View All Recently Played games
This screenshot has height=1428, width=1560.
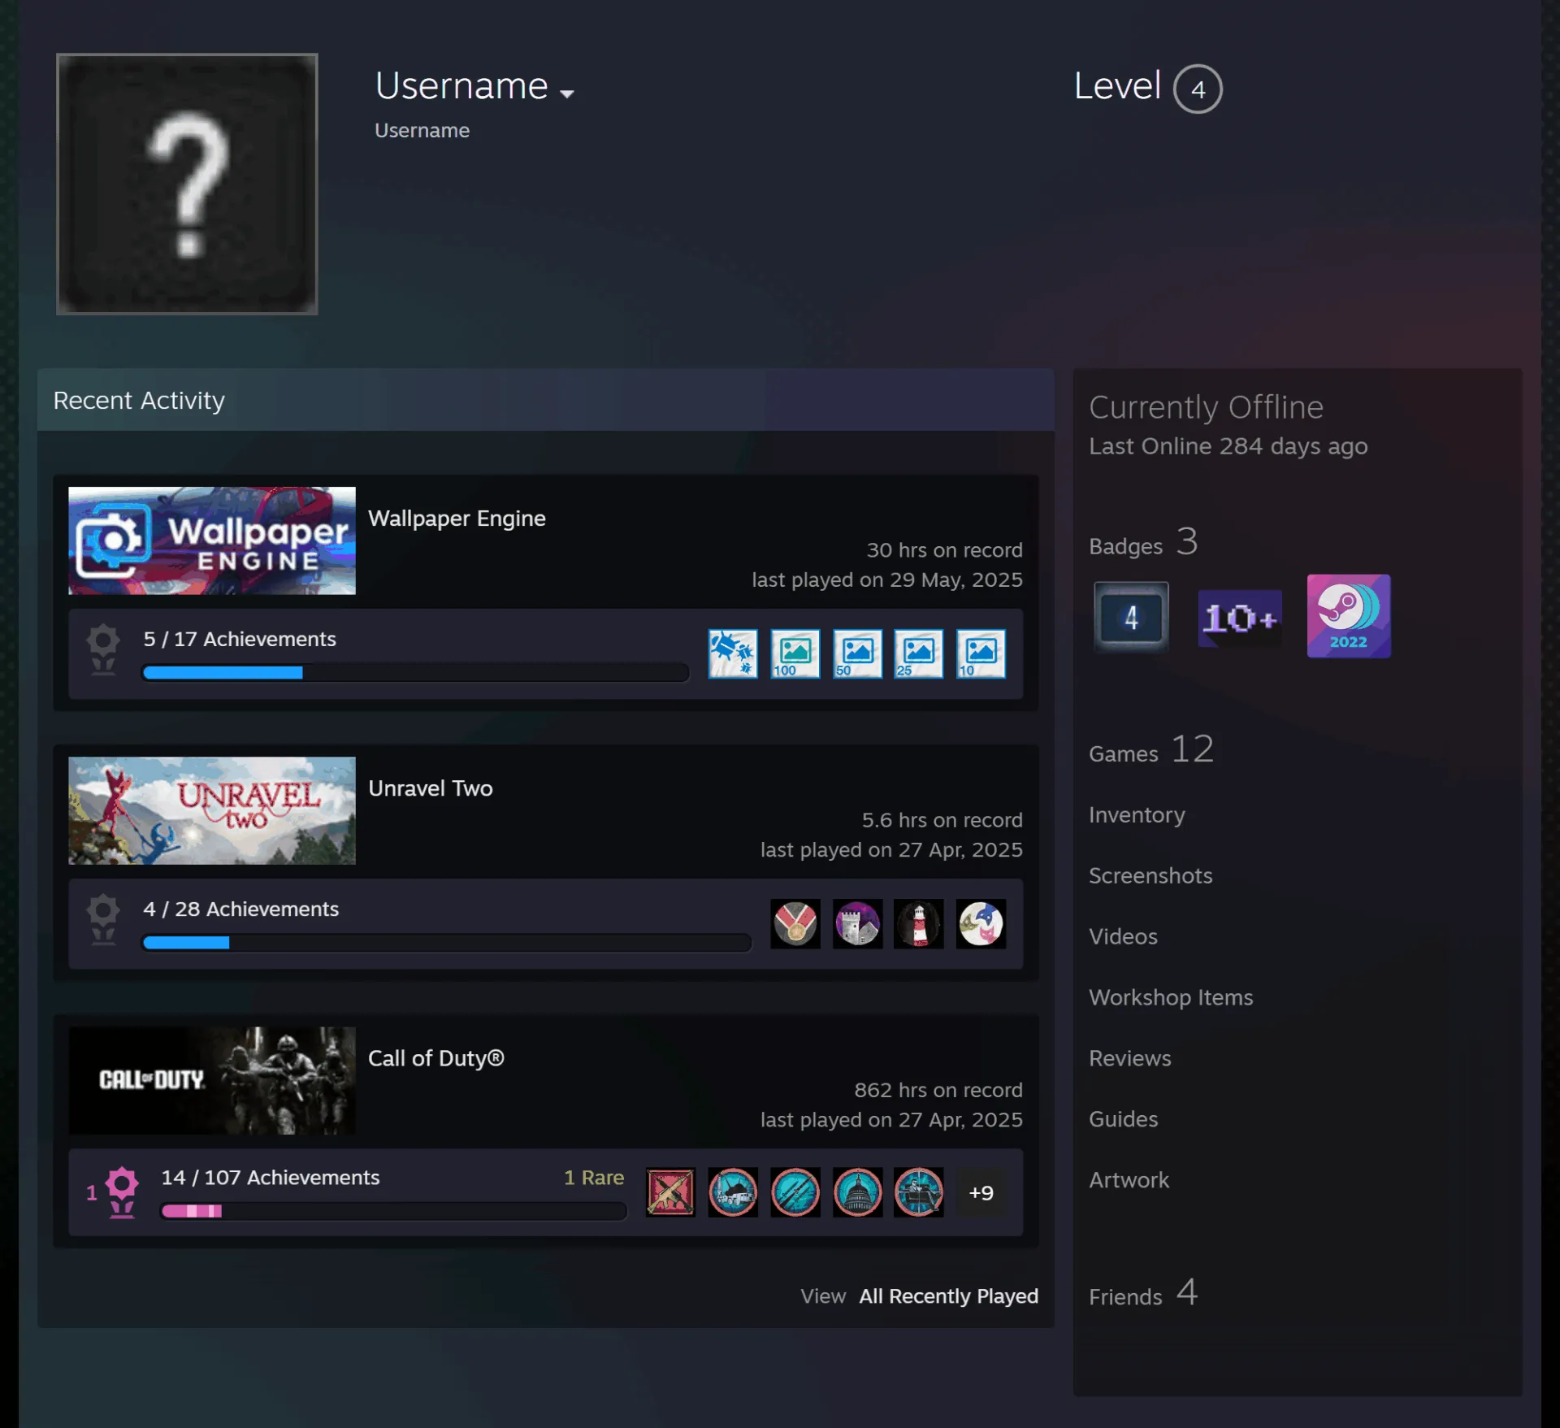tap(948, 1296)
